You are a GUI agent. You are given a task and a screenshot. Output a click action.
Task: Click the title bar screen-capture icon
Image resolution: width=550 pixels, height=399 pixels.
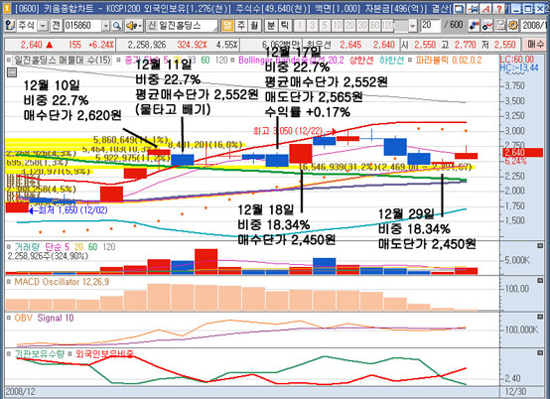click(x=459, y=8)
